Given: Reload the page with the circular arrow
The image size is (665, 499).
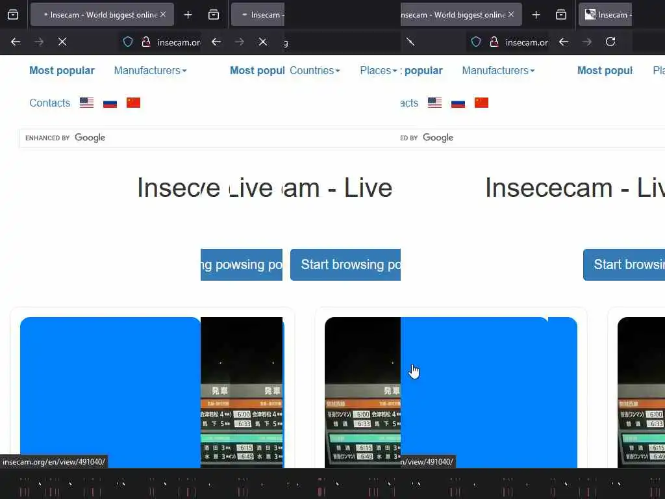Looking at the screenshot, I should [x=610, y=42].
